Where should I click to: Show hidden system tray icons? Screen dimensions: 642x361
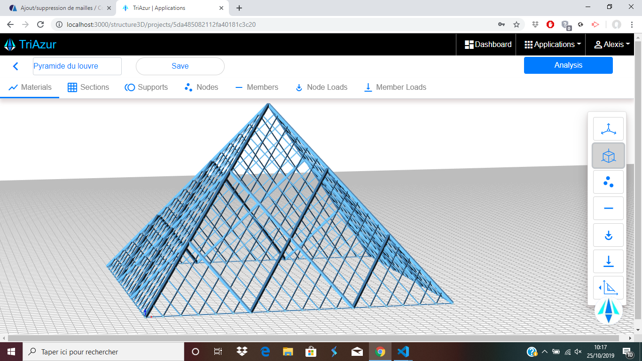[545, 352]
